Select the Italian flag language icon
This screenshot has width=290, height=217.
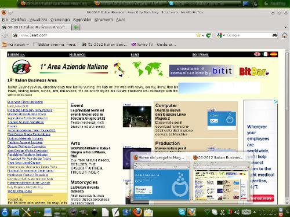pyautogui.click(x=266, y=54)
